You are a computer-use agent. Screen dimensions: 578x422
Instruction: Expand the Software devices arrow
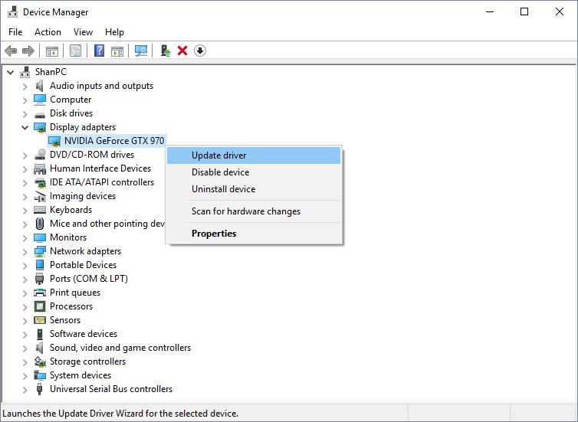pos(25,335)
